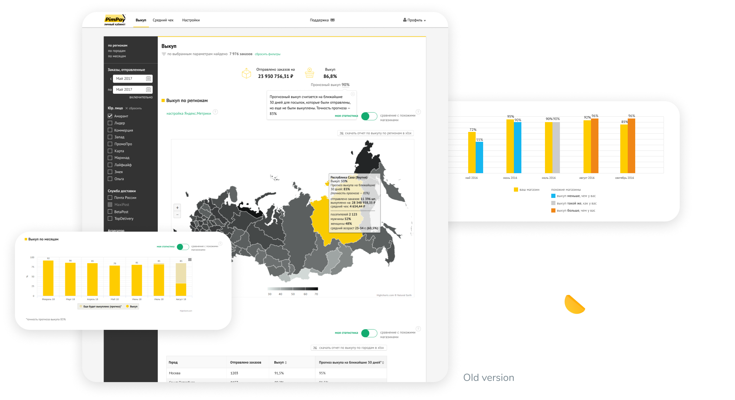Open the monthly chart hamburger menu
The image size is (735, 400).
(x=190, y=259)
